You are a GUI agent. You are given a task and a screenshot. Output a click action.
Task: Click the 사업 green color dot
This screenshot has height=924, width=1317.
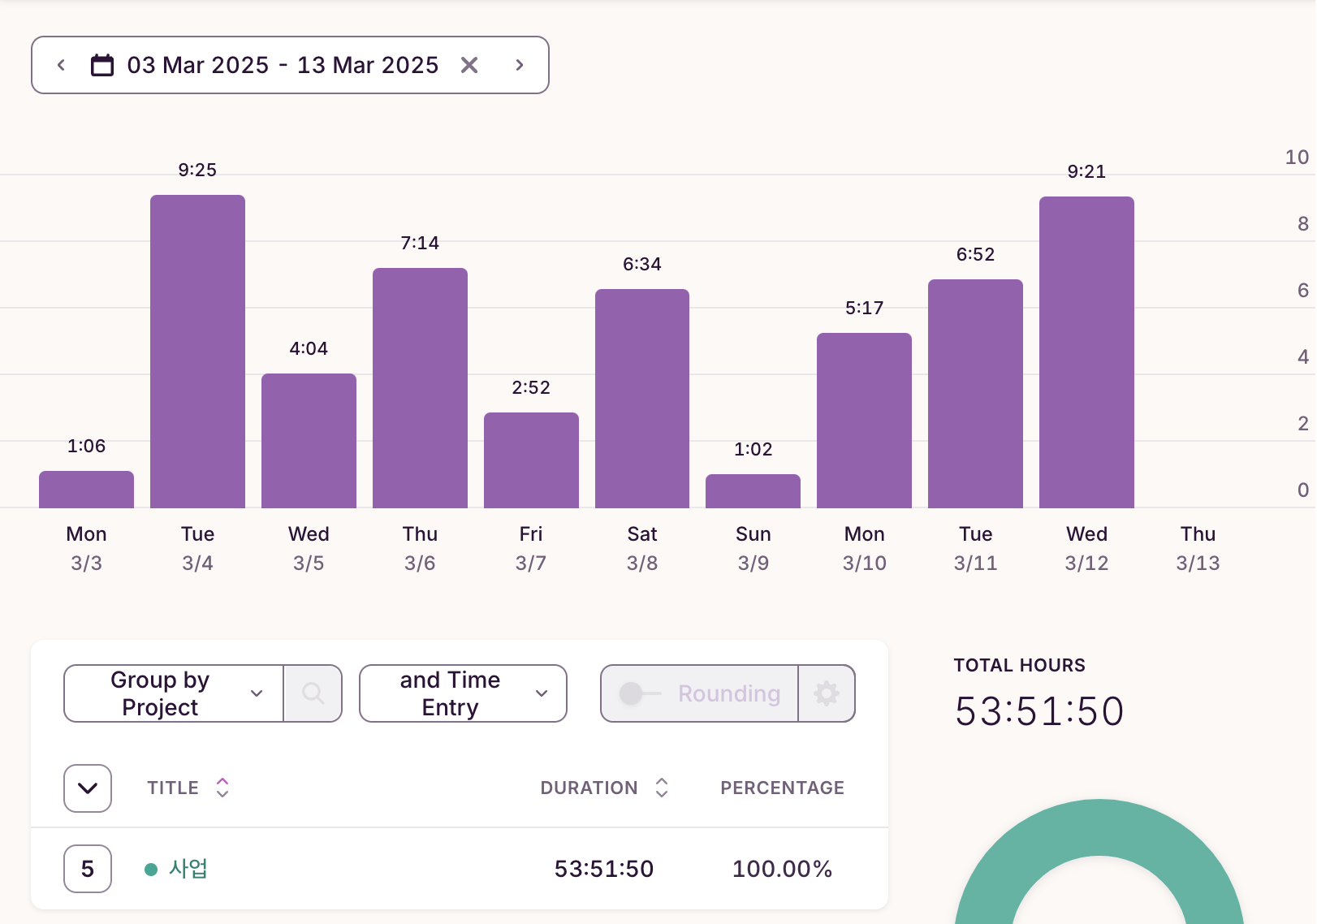(150, 870)
